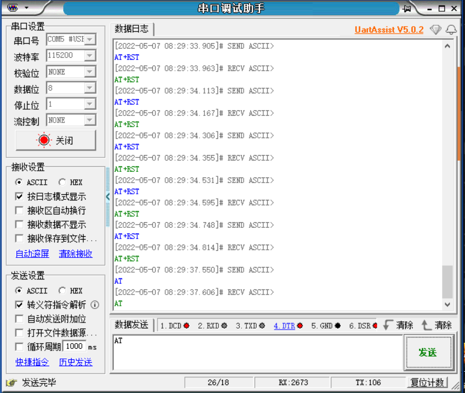This screenshot has height=393, width=465.
Task: Open notifications via the bell icon
Action: 451,29
